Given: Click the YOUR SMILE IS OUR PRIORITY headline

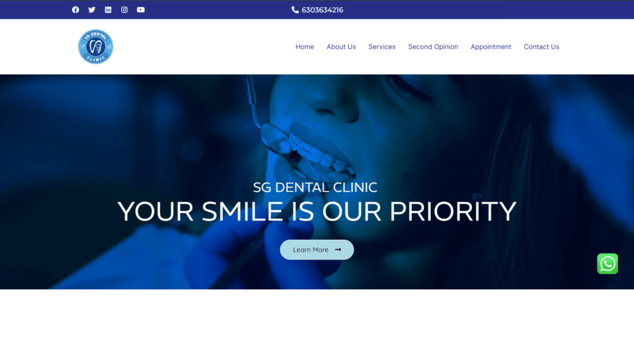Looking at the screenshot, I should (316, 211).
